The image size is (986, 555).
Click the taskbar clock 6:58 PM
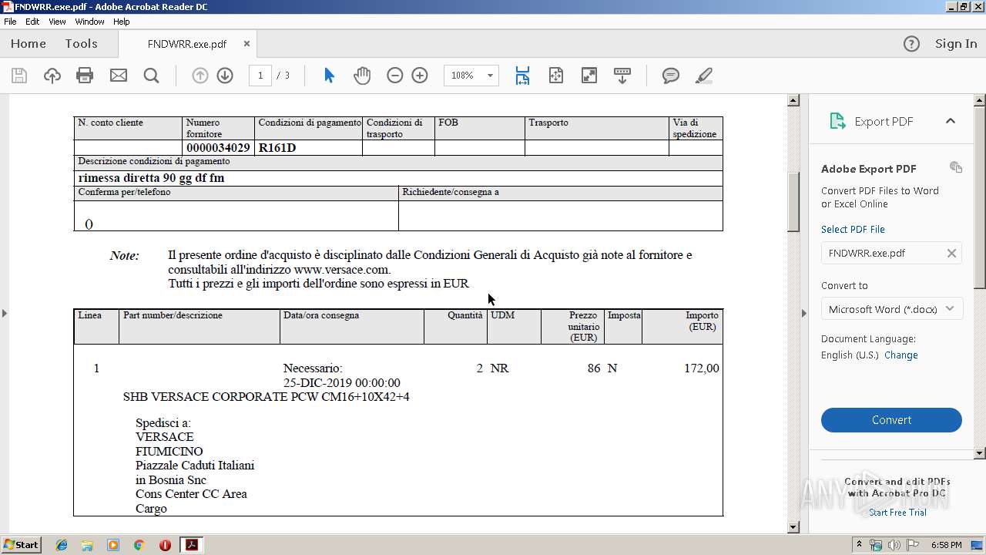pos(946,545)
